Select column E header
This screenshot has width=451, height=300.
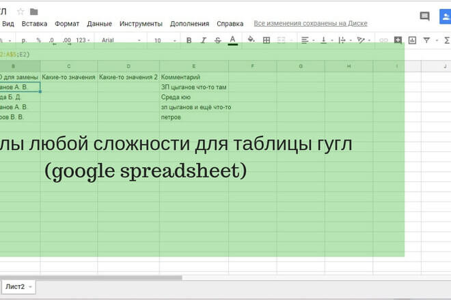(x=194, y=66)
